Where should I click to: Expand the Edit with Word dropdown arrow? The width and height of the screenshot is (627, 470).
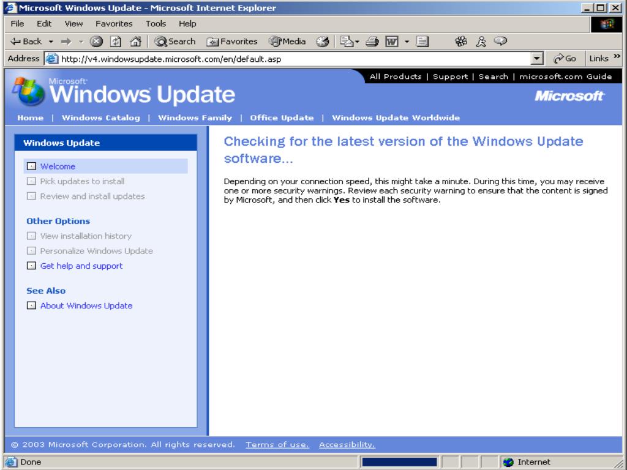tap(407, 42)
